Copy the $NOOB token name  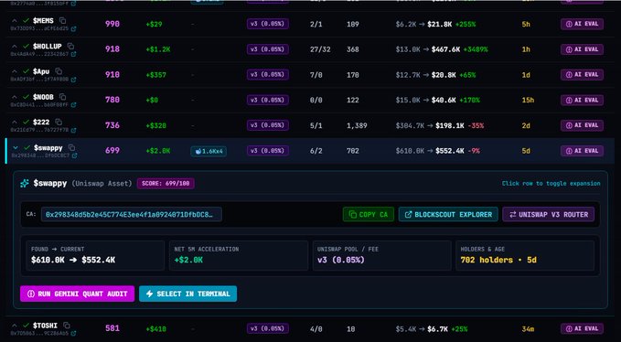pos(62,97)
